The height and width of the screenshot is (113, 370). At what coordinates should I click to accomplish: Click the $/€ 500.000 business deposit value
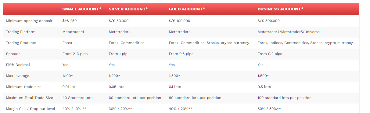(x=268, y=21)
